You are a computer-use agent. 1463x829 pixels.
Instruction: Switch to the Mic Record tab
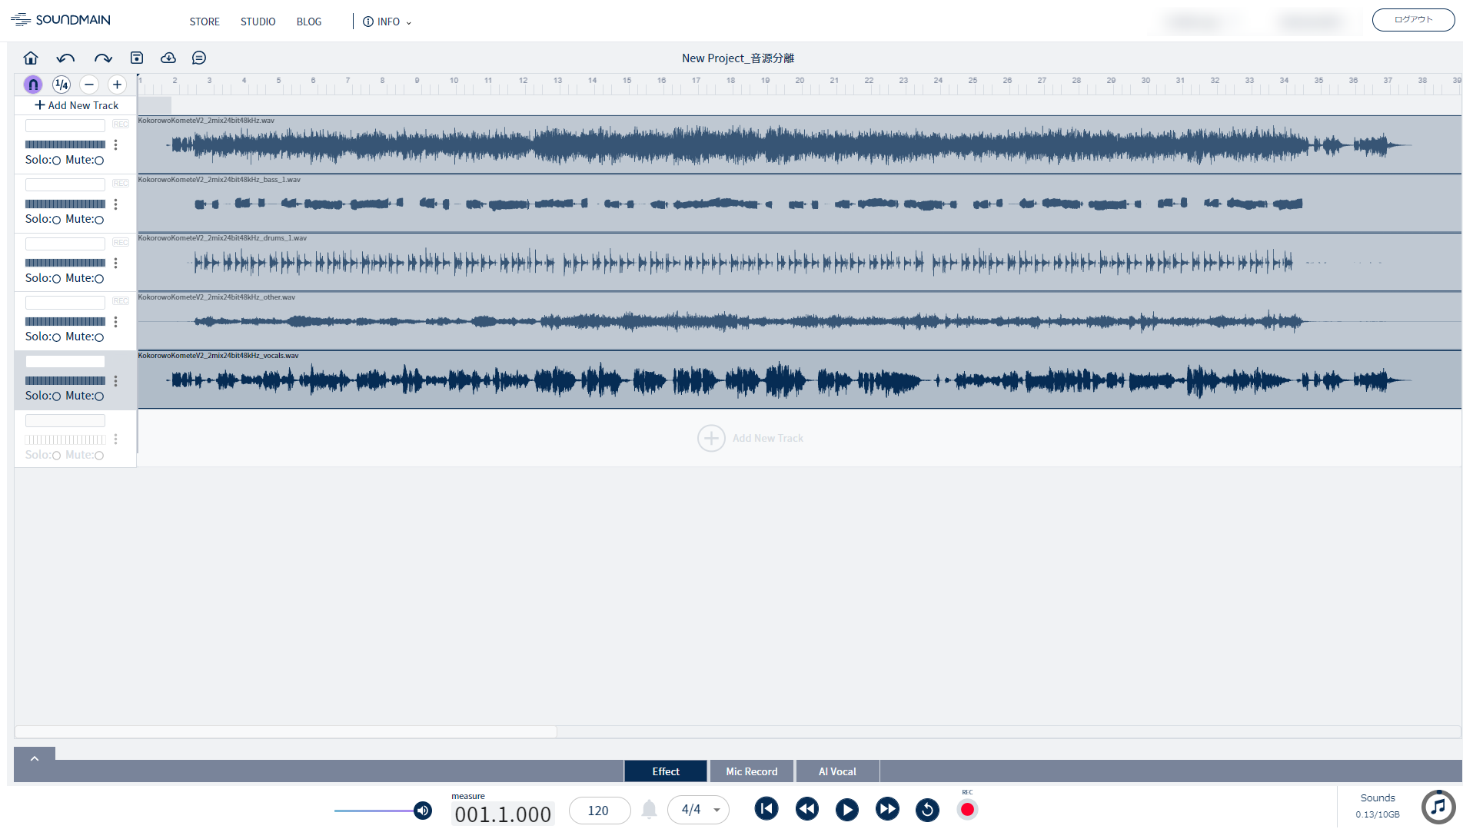752,771
